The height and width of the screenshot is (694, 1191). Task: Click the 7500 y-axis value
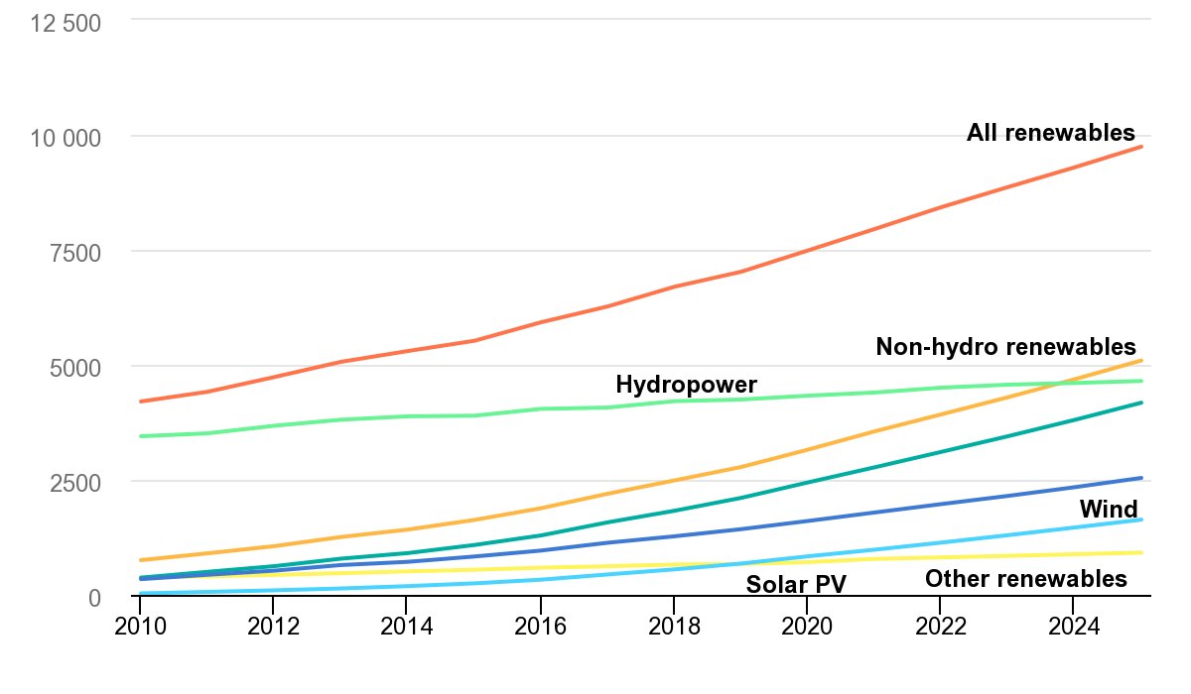pyautogui.click(x=75, y=255)
